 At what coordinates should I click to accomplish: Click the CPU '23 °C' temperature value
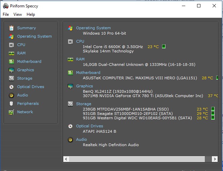[x=153, y=47]
